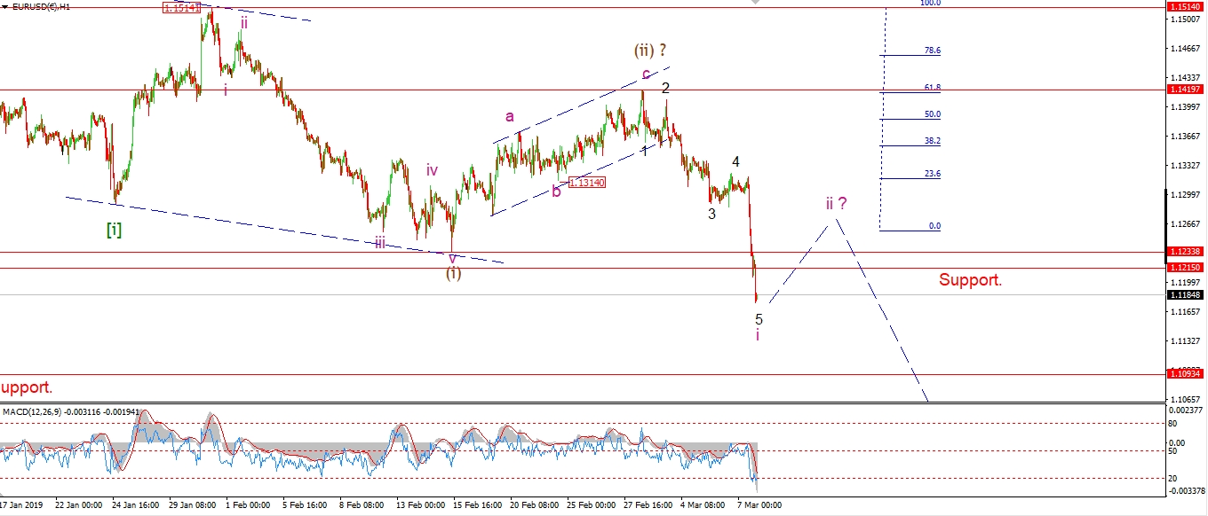Select the red Support. text label
1208x516 pixels.
(971, 280)
